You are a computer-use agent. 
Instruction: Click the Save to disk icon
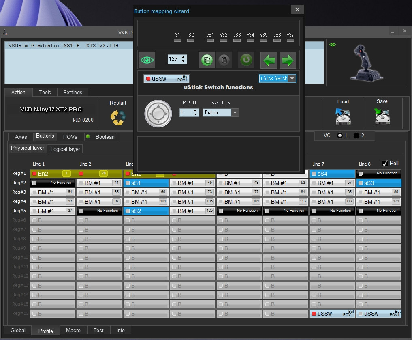[x=382, y=116]
